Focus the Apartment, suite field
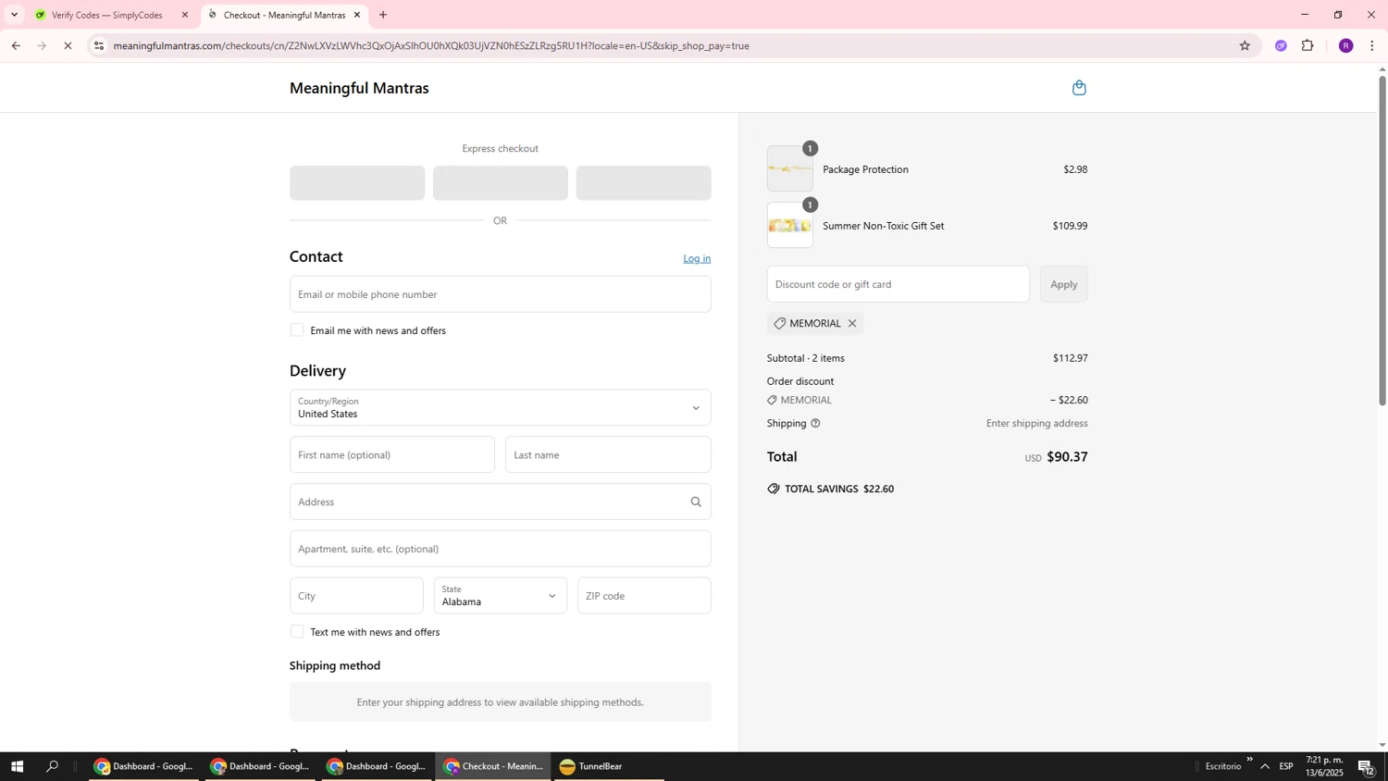This screenshot has height=781, width=1388. (x=501, y=549)
